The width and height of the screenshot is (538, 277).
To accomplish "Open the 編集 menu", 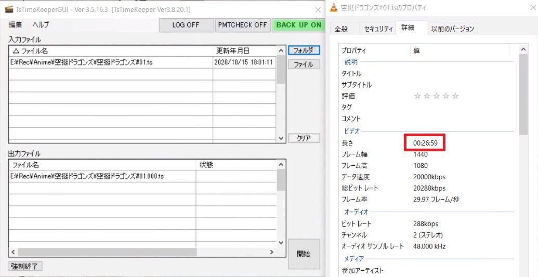I will 16,25.
